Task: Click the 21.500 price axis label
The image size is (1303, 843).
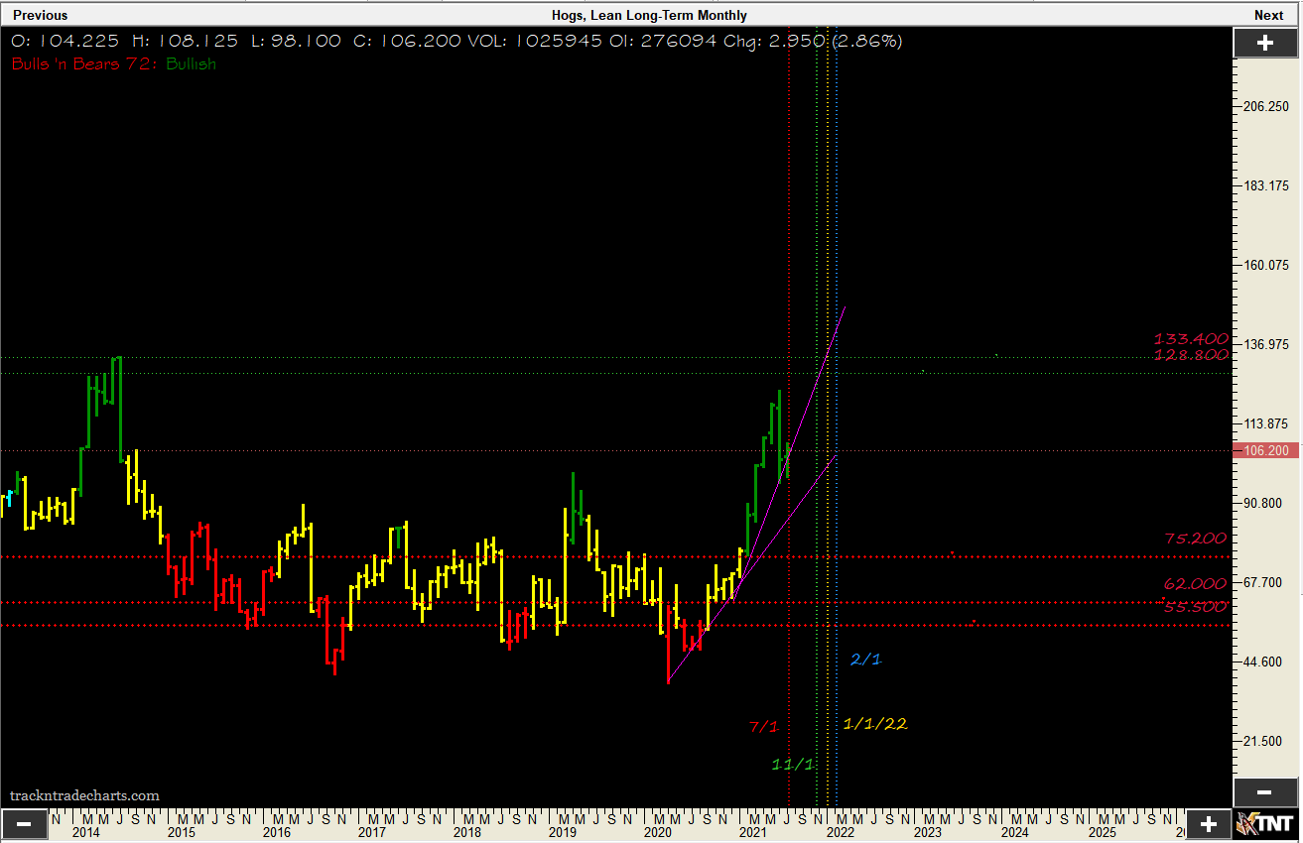Action: 1264,741
